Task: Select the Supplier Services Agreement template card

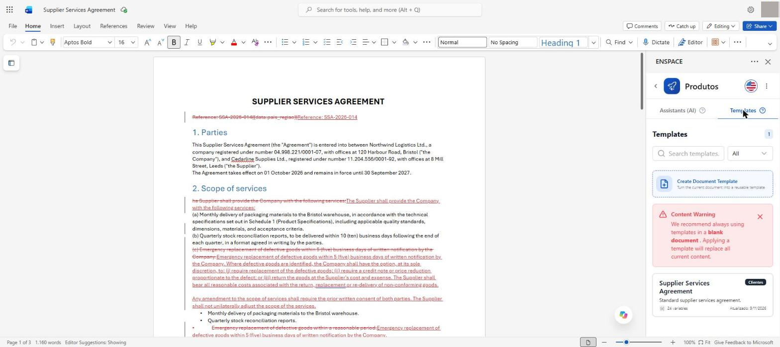Action: [x=712, y=294]
